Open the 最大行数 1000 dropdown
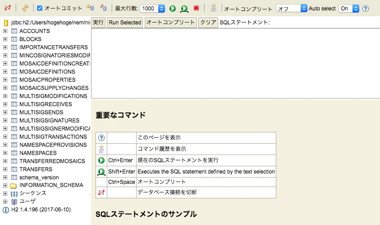 tap(152, 9)
